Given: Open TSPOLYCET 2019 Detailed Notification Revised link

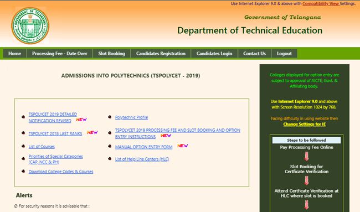Looking at the screenshot, I should click(53, 117).
